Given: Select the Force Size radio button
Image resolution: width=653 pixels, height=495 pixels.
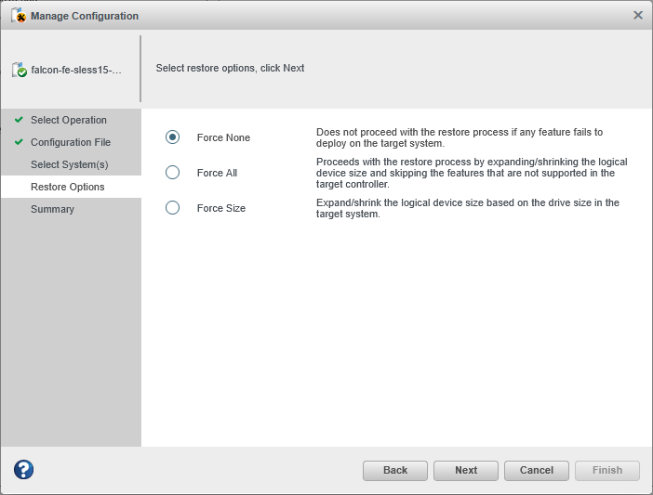Looking at the screenshot, I should (x=172, y=208).
